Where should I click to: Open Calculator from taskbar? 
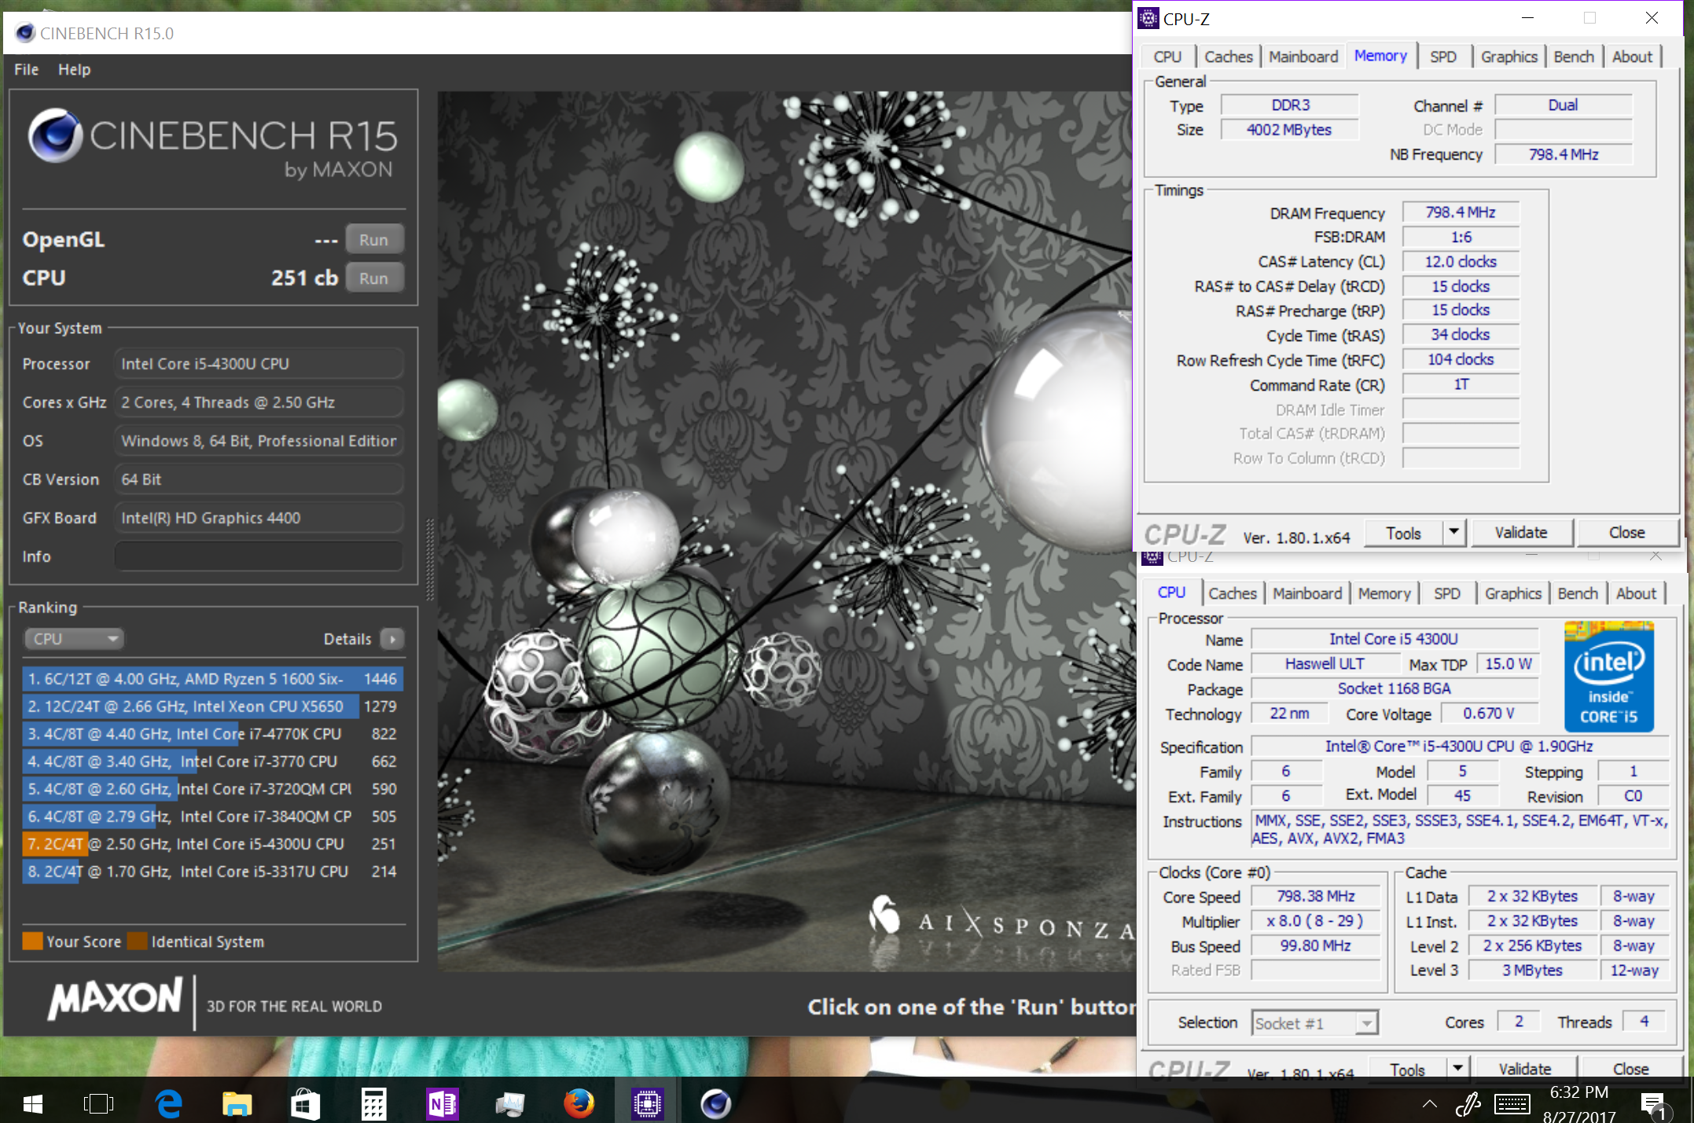coord(373,1104)
